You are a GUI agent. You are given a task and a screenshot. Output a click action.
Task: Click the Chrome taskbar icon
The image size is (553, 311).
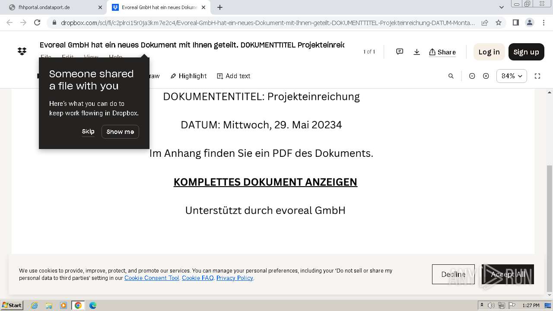click(x=78, y=305)
